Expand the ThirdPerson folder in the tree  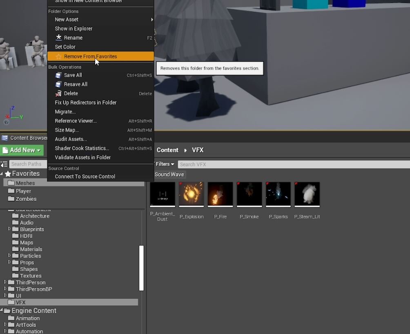[5, 282]
